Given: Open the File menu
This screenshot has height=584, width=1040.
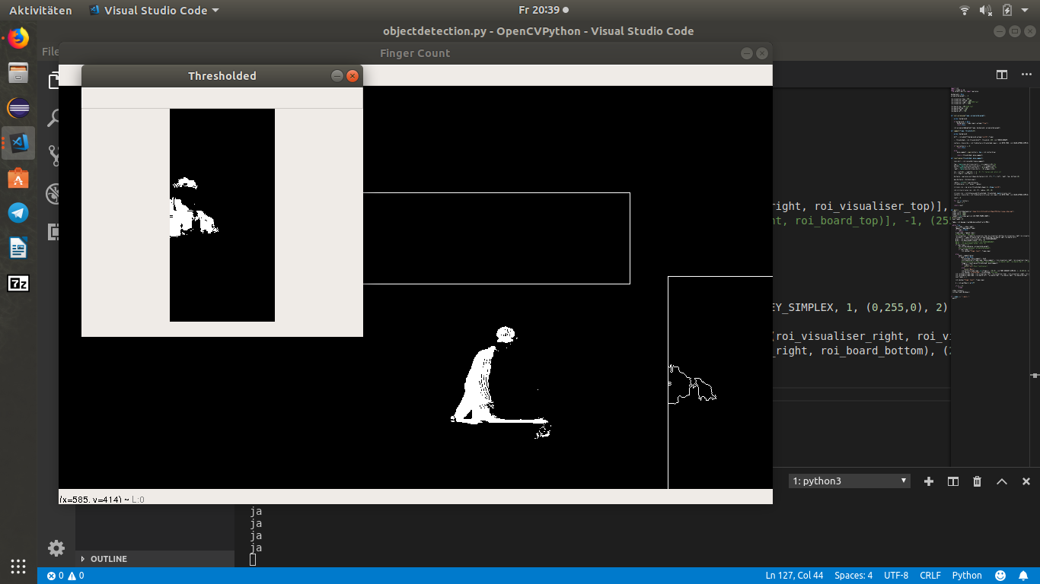Looking at the screenshot, I should point(50,52).
